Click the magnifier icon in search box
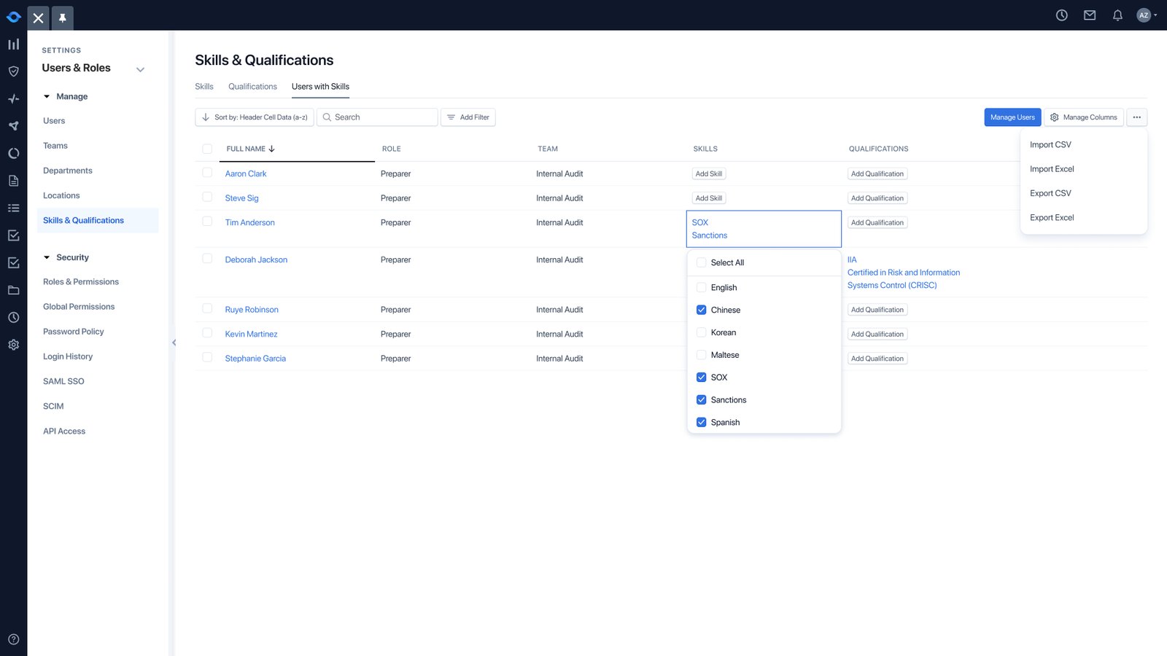 (x=327, y=117)
